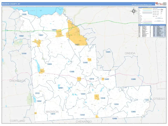The image size is (168, 126).
Task: Click the orange town square near 13346
Action: 97,97
